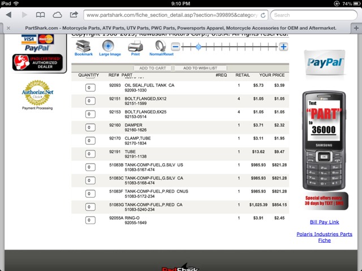Click quantity box for 51083C tank row
The image size is (362, 271).
point(90,181)
